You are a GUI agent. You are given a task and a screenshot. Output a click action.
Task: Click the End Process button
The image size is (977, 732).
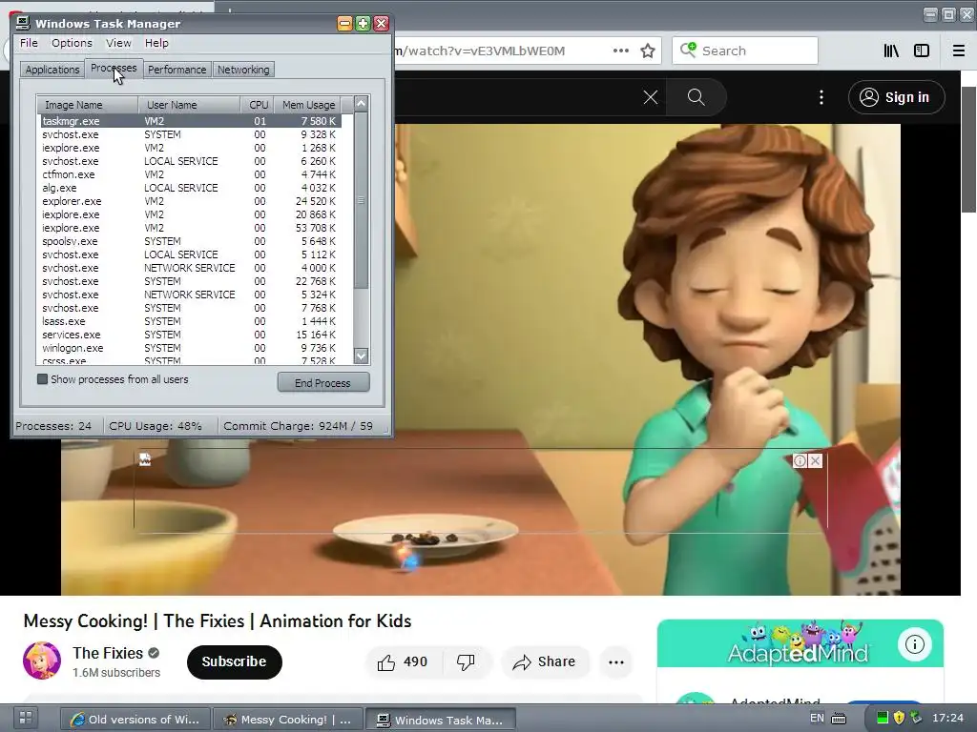322,383
